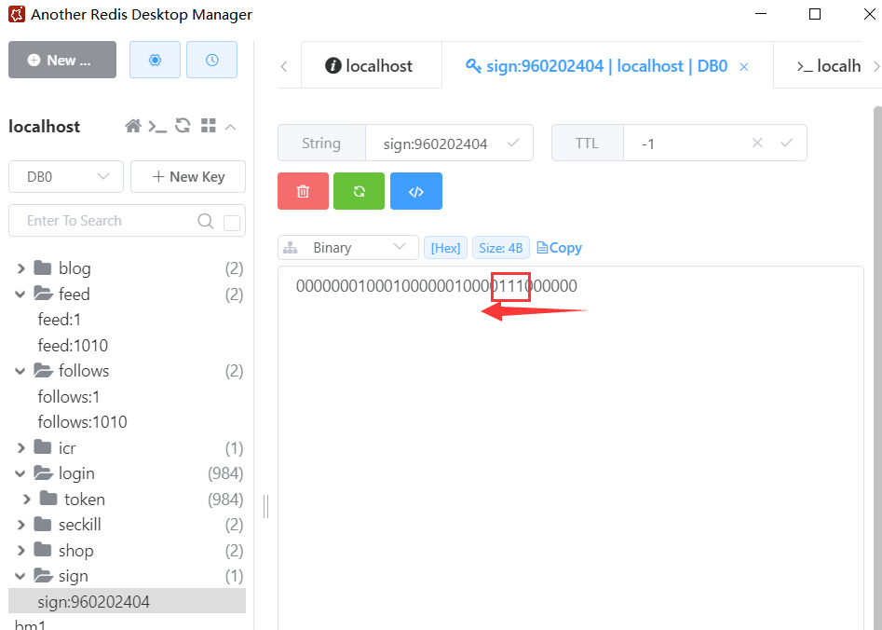Screen dimensions: 882x630
Task: Reload key value with the green refresh button
Action: click(x=359, y=191)
